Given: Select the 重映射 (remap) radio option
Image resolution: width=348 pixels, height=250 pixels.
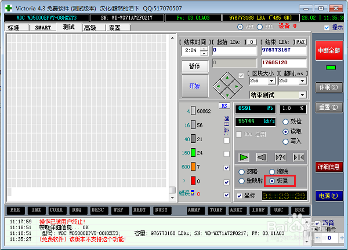Looking at the screenshot, I should pyautogui.click(x=241, y=181).
